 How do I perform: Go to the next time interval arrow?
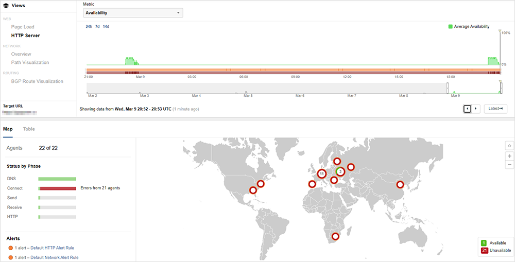coord(476,109)
